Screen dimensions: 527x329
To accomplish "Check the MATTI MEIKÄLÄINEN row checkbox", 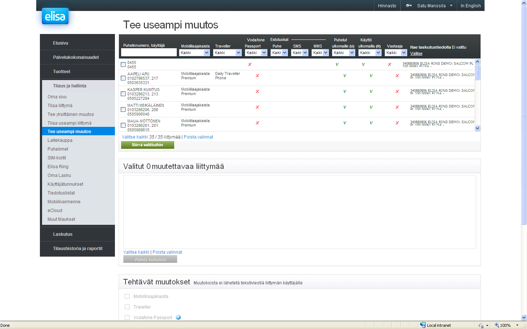I will pos(123,110).
